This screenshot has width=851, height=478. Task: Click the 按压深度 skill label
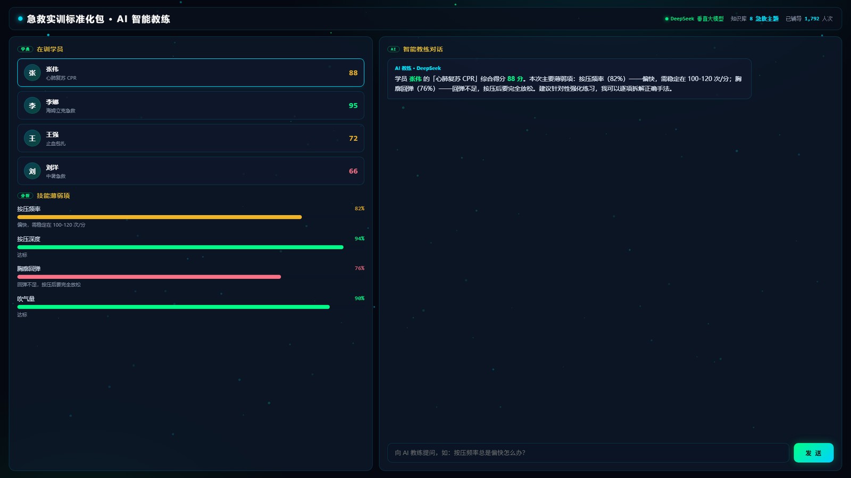[29, 239]
